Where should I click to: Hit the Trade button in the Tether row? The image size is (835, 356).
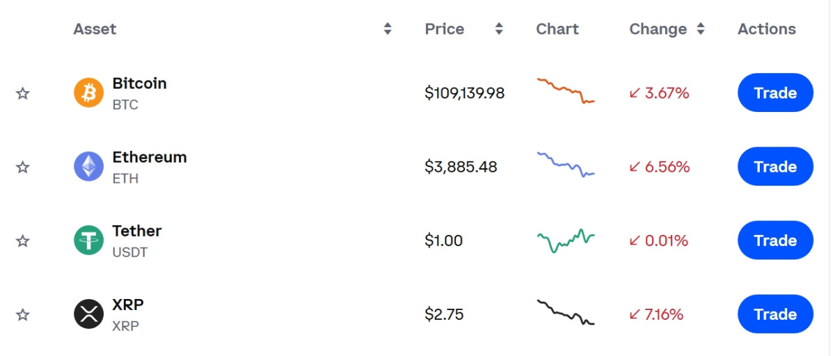pos(775,241)
